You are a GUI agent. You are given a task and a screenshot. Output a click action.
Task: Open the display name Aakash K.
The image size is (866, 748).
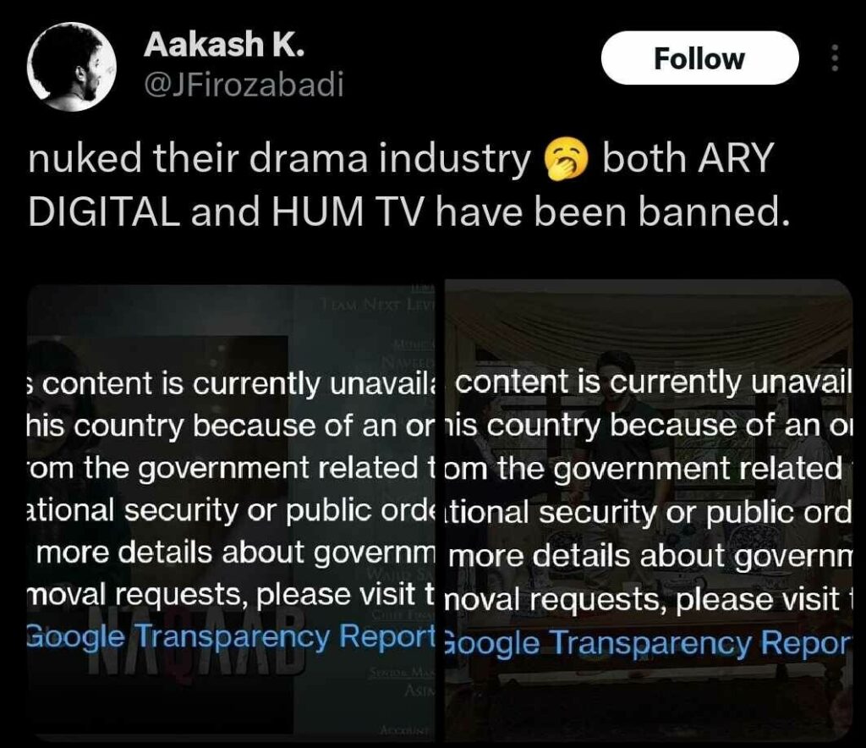[x=223, y=44]
